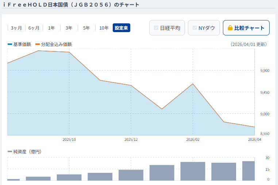Click the lock icon on 比較チャート

click(230, 28)
